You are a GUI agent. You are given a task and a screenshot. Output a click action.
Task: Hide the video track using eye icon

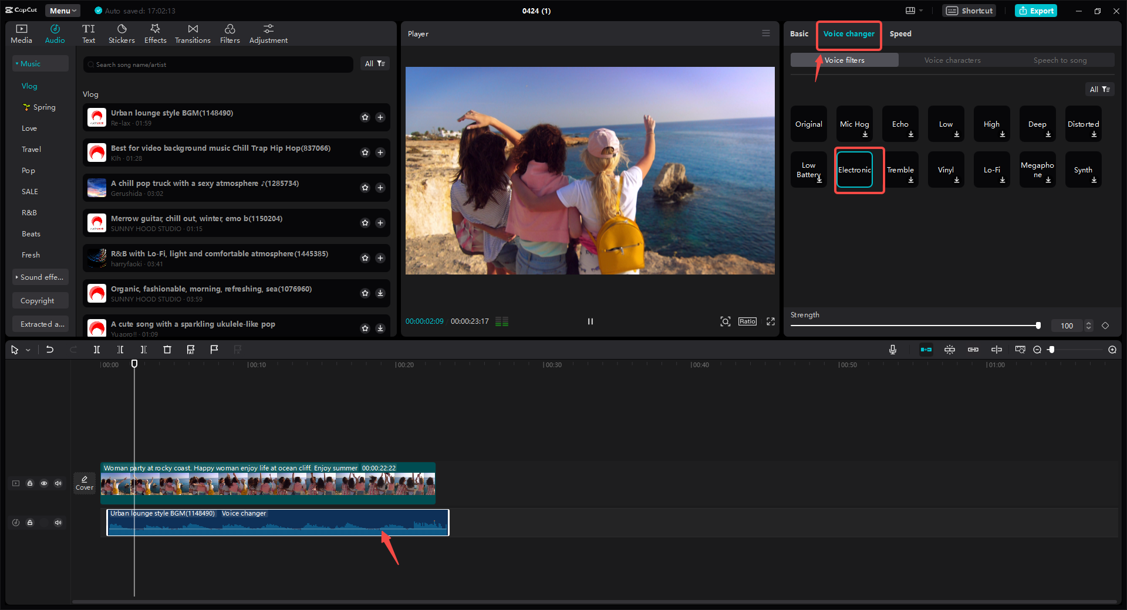coord(44,483)
